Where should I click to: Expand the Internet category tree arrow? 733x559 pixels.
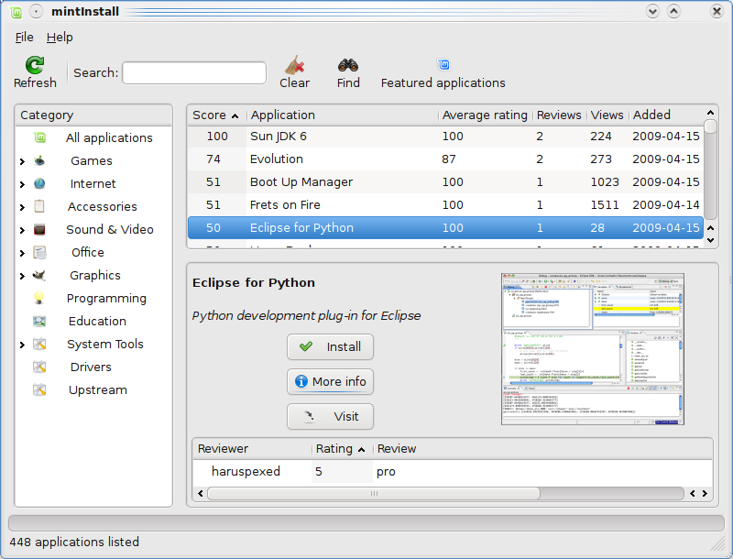pos(22,184)
